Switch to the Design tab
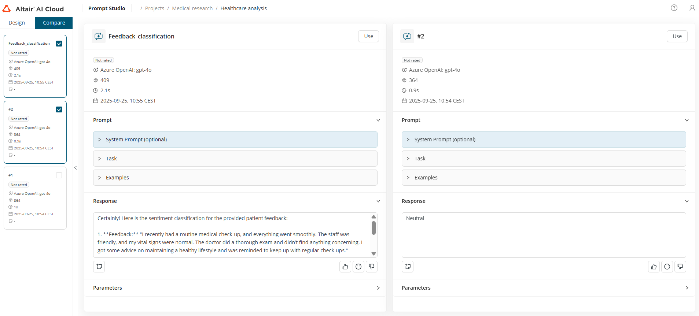 [x=17, y=23]
